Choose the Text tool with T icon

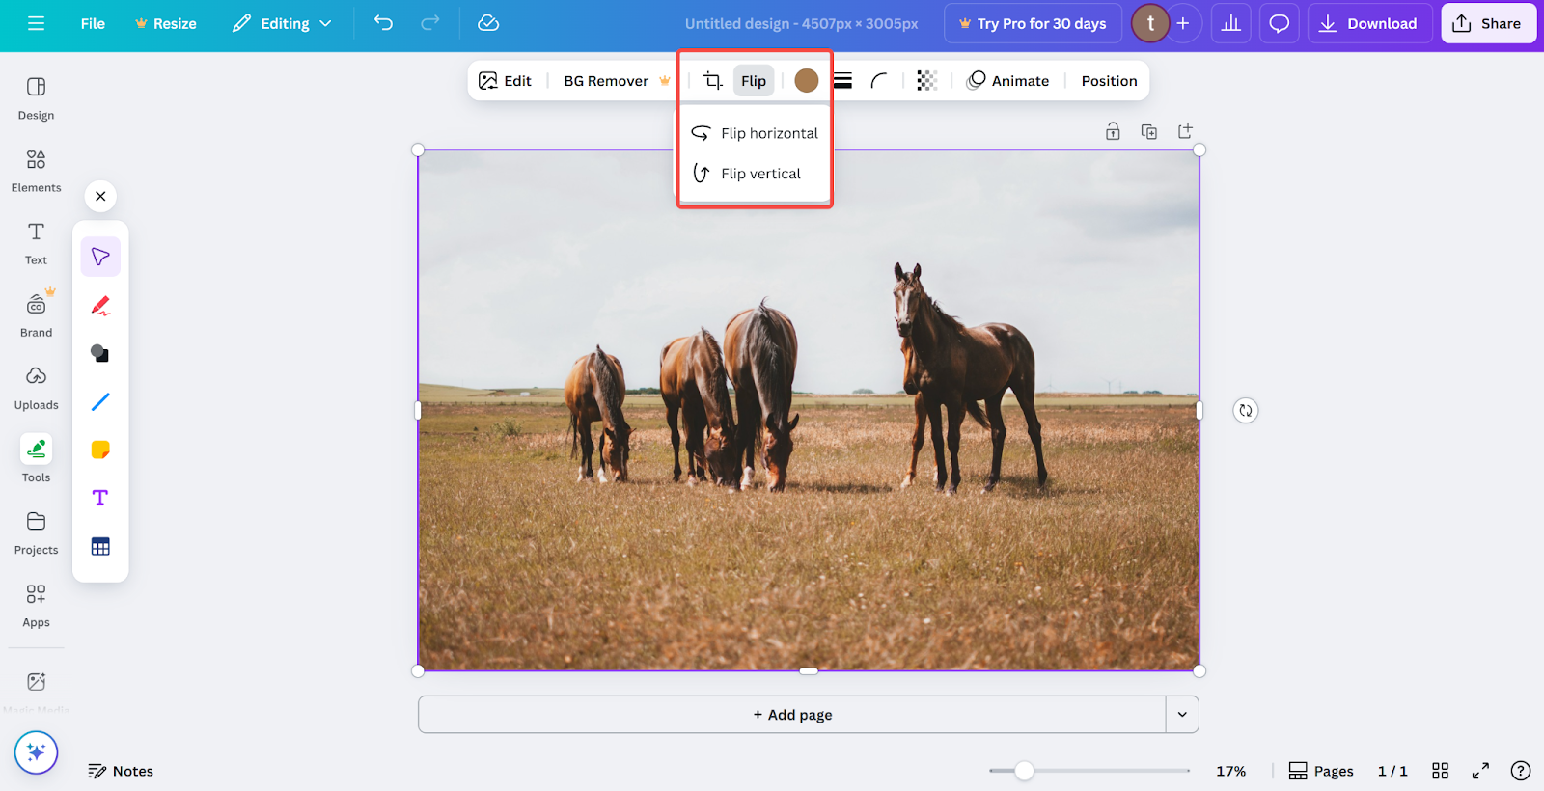[100, 498]
